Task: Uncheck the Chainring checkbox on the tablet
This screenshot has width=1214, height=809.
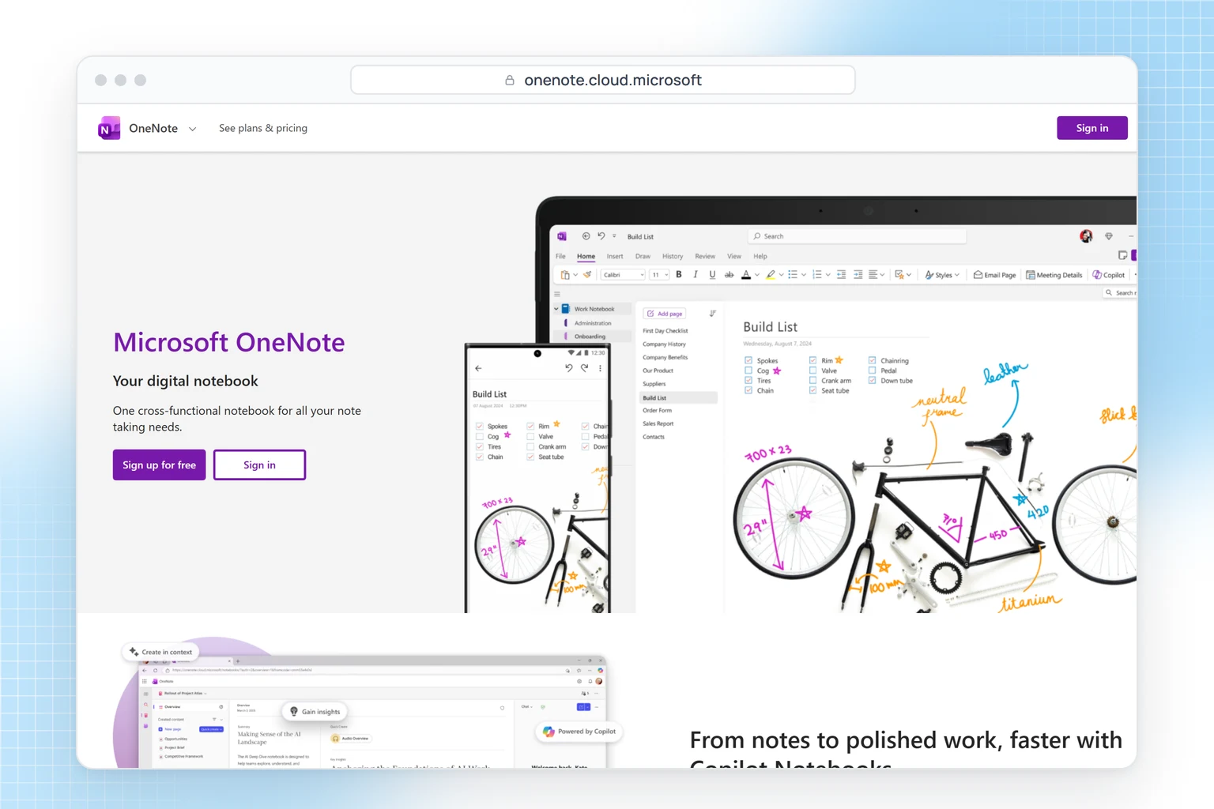Action: [872, 360]
